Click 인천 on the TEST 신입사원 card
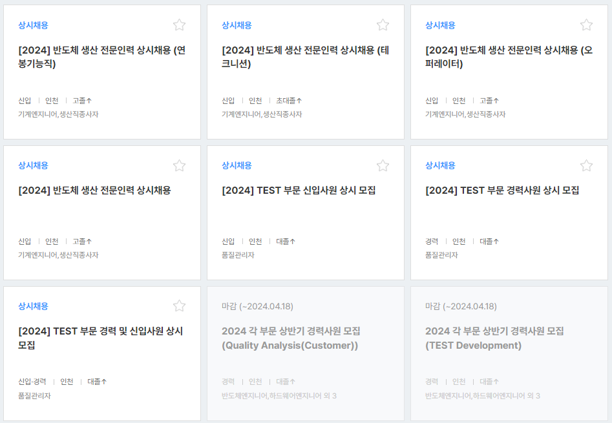Viewport: 612px width, 423px height. [x=255, y=242]
